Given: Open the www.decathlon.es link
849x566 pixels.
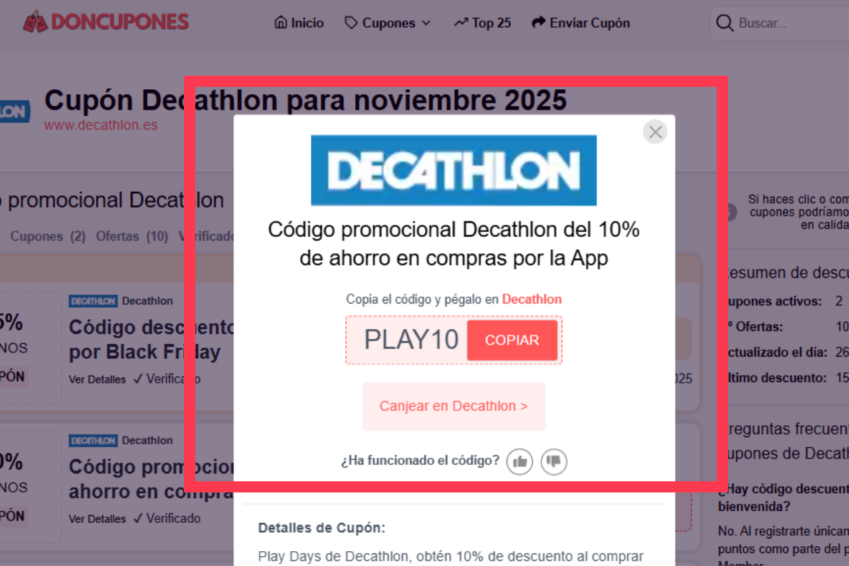Looking at the screenshot, I should click(x=100, y=125).
